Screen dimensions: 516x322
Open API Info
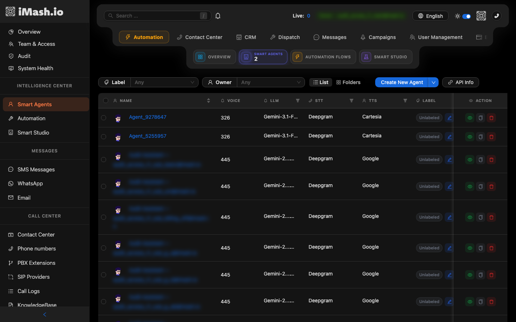point(460,82)
